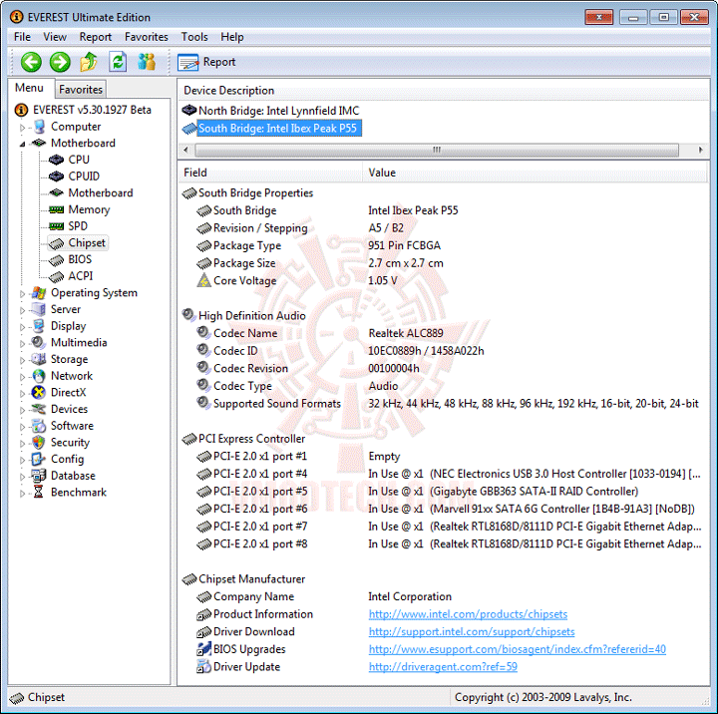
Task: Click the Display monitor icon in tree
Action: 39,326
